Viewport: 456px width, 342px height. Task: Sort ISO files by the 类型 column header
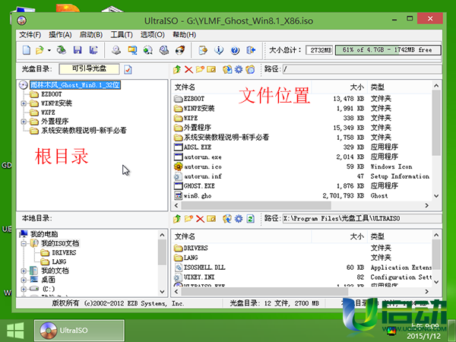point(400,87)
